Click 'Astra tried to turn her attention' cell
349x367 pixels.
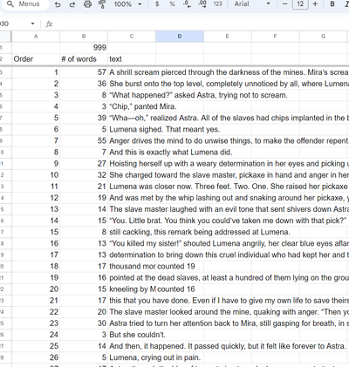229,323
